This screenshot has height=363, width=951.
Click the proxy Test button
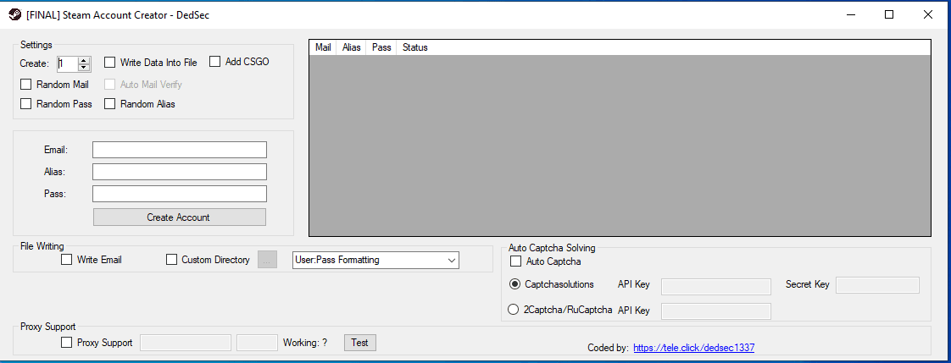point(360,343)
